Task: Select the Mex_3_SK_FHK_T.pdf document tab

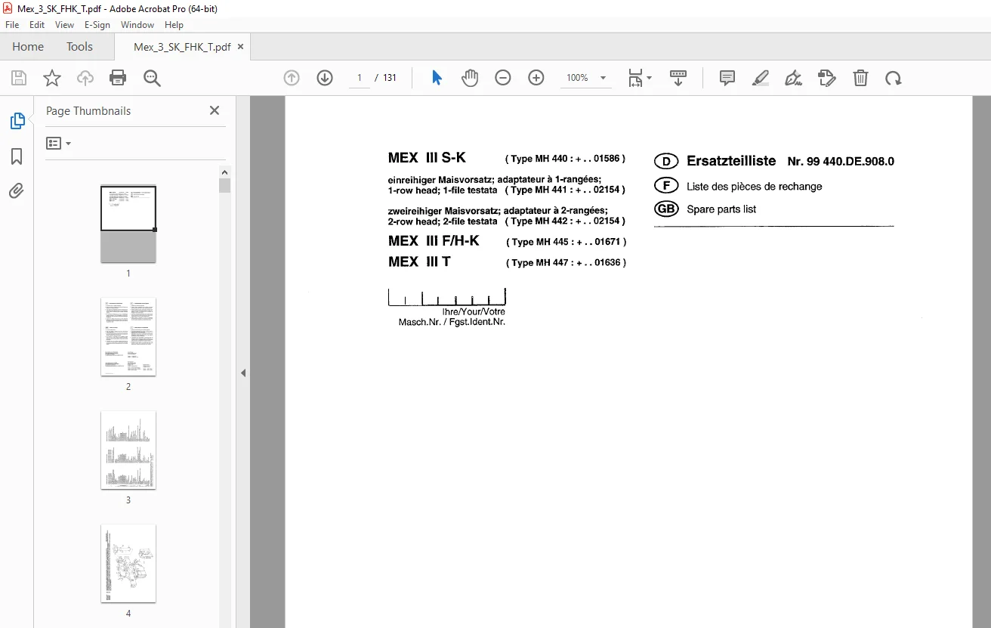Action: tap(182, 47)
